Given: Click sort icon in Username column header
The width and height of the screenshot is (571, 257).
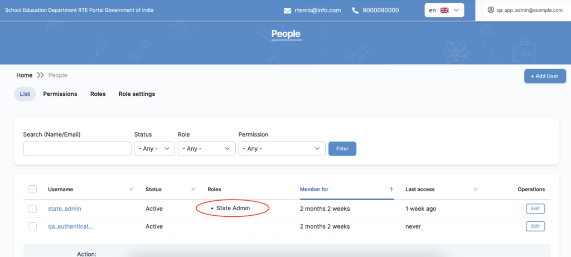Looking at the screenshot, I should tap(132, 190).
